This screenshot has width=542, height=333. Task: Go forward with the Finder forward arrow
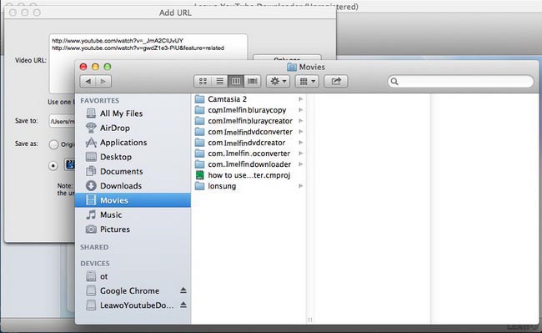(103, 81)
